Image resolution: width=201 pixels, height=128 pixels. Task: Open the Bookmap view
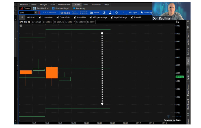click(x=79, y=8)
